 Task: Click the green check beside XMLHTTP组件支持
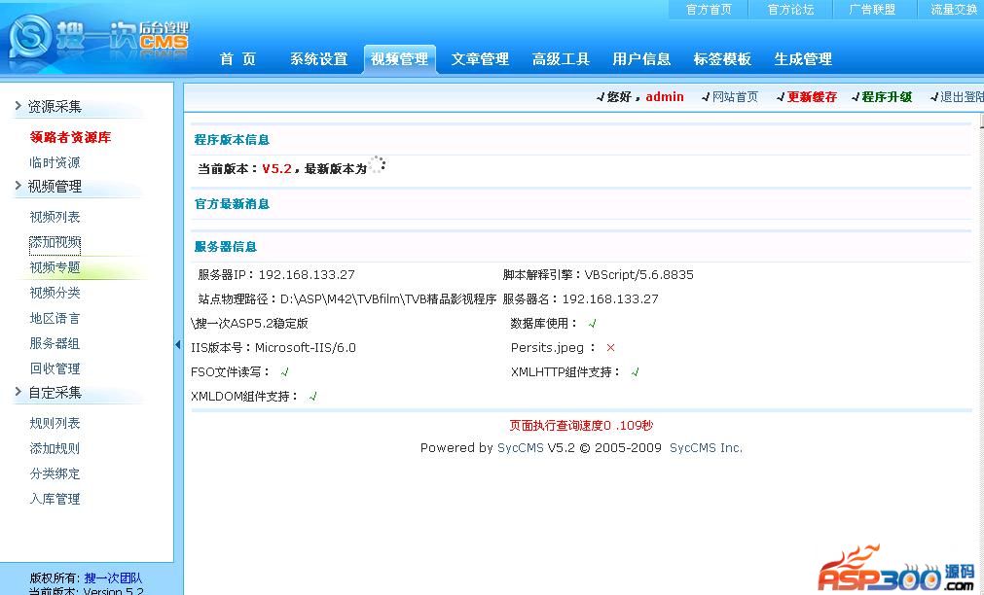pyautogui.click(x=636, y=372)
